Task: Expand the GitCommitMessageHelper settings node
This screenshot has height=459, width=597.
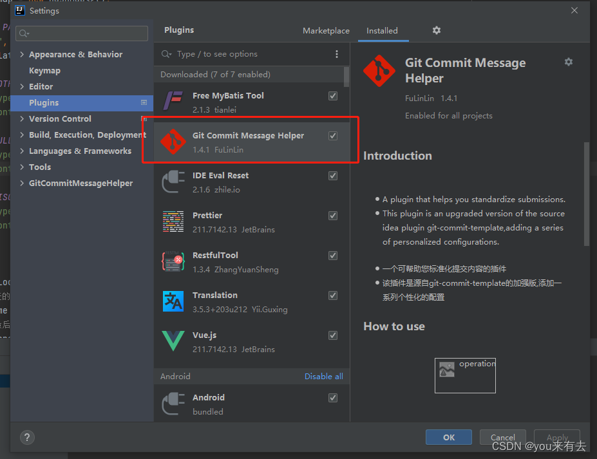Action: pos(22,183)
